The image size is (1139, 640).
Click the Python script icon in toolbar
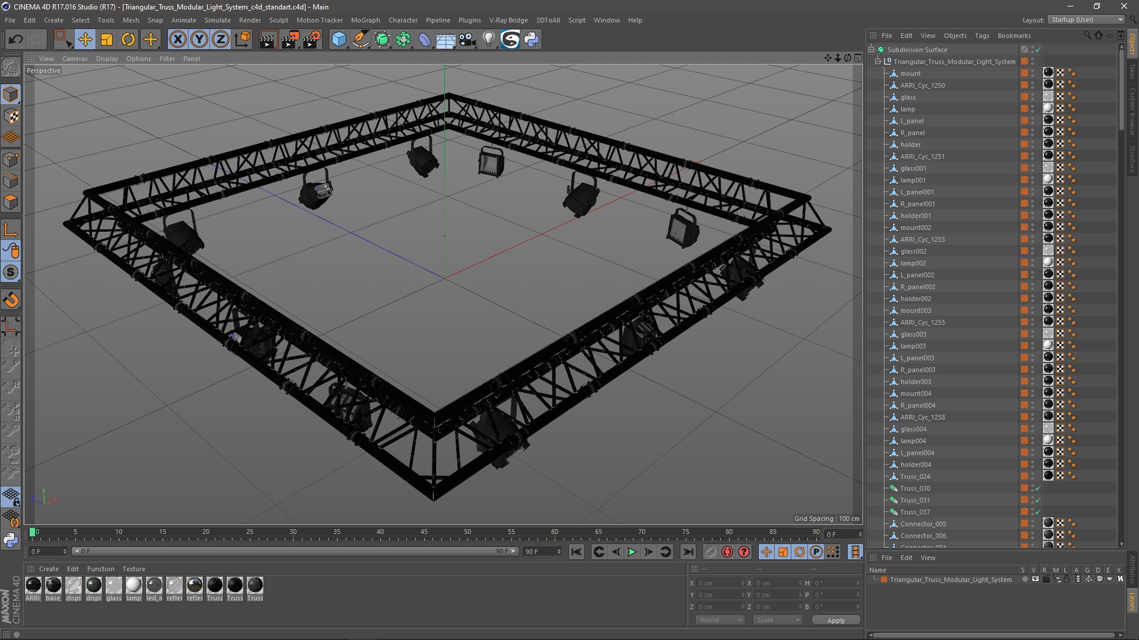pyautogui.click(x=532, y=40)
